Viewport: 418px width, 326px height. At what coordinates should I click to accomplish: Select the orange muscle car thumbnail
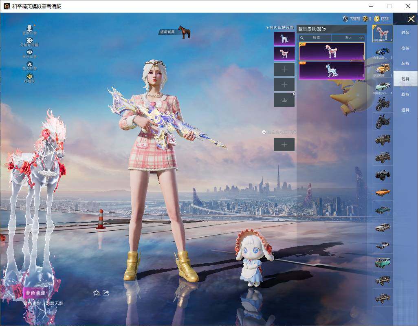pyautogui.click(x=383, y=192)
